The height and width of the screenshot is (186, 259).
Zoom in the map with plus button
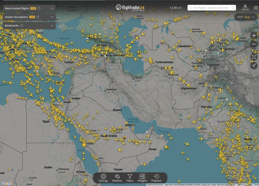click(x=254, y=36)
